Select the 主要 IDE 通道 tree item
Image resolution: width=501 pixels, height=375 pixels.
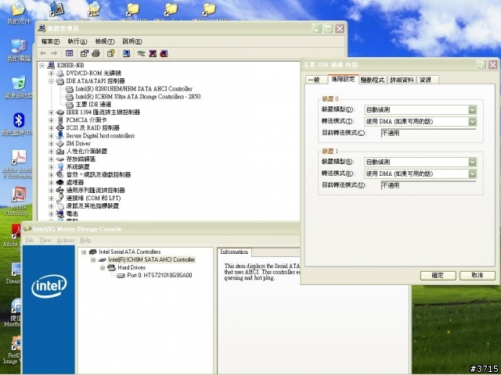[93, 104]
